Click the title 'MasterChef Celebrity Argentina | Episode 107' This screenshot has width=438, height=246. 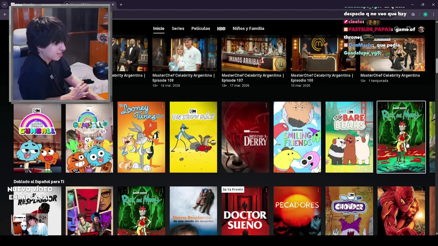[253, 78]
